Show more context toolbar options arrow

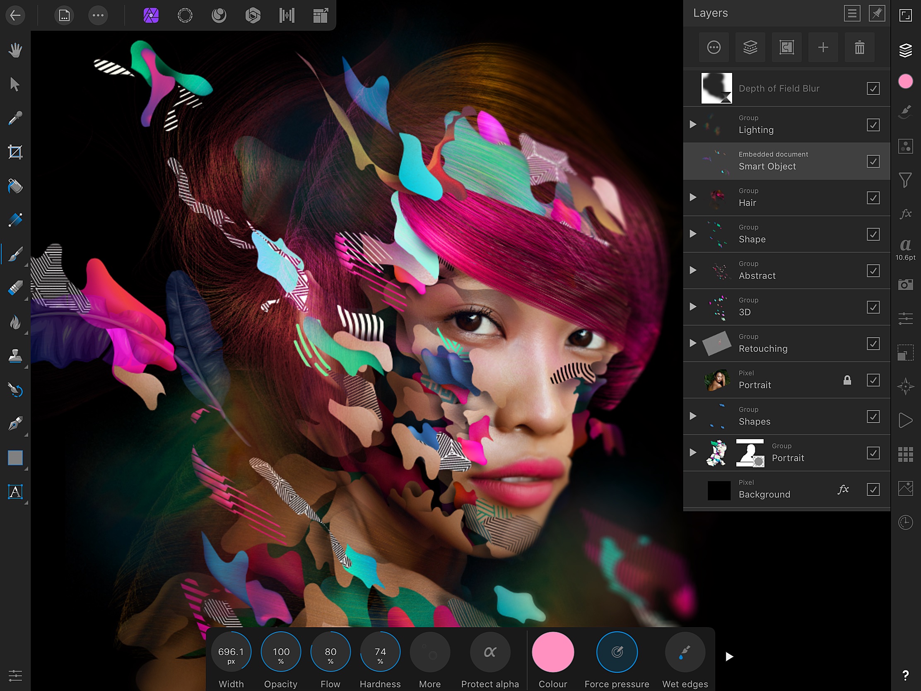[729, 657]
